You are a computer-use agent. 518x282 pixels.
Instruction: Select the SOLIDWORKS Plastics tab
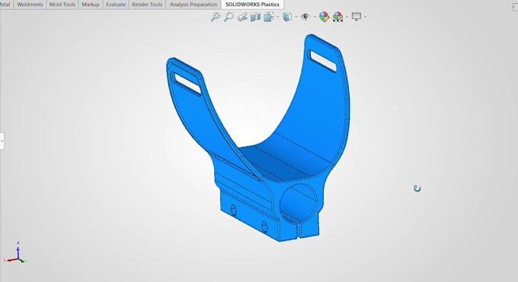pyautogui.click(x=252, y=5)
